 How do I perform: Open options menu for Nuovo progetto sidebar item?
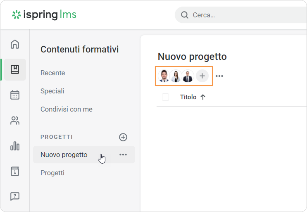(x=123, y=155)
